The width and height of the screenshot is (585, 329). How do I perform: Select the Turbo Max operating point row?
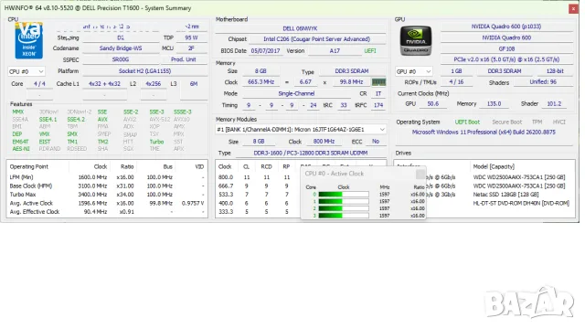pyautogui.click(x=107, y=195)
